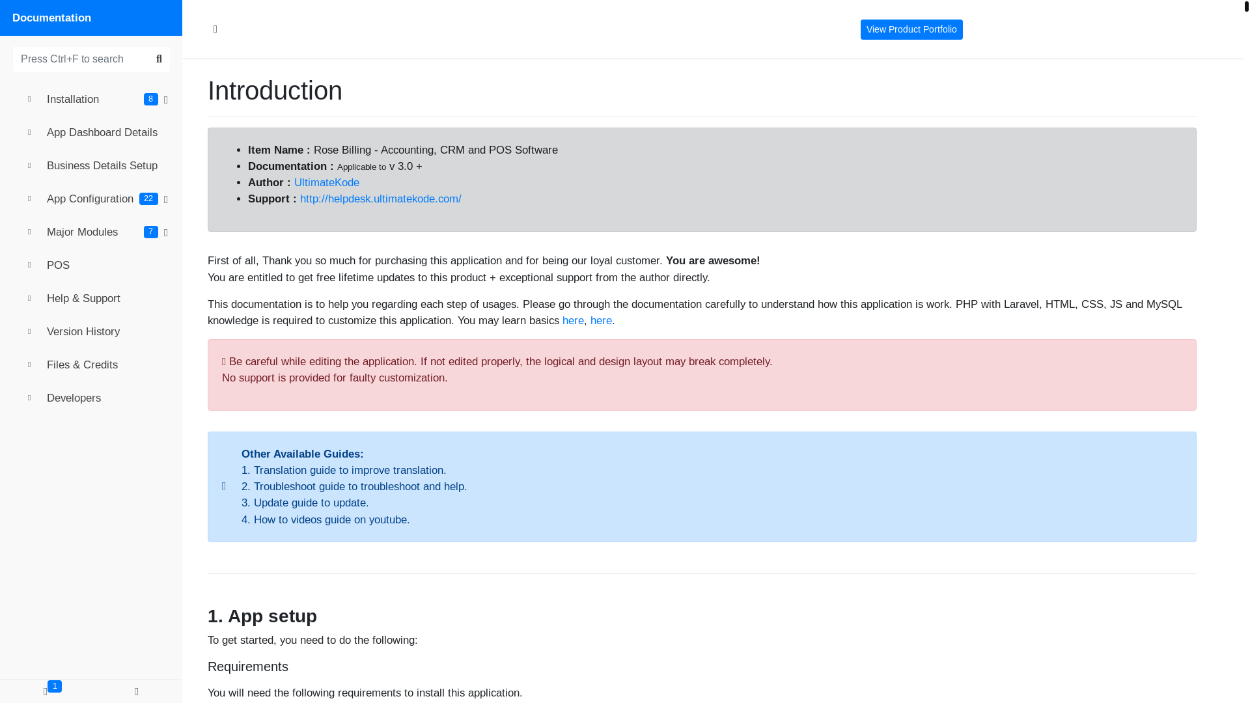This screenshot has height=703, width=1250.
Task: Click the 7 badge on Major Modules
Action: (x=151, y=232)
